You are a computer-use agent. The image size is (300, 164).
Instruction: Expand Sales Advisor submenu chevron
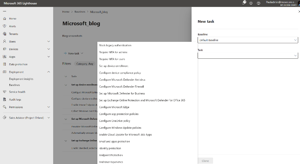pyautogui.click(x=49, y=118)
